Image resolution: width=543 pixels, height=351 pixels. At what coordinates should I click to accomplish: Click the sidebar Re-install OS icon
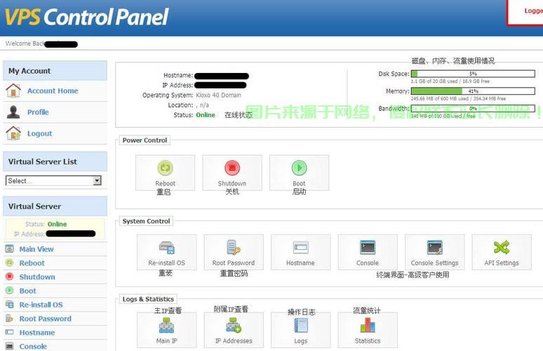click(10, 305)
